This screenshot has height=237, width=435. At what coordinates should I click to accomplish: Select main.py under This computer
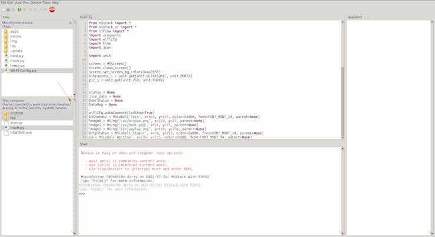tap(37, 128)
